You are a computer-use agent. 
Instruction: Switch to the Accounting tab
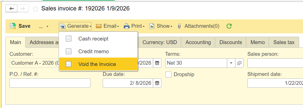pos(198,42)
